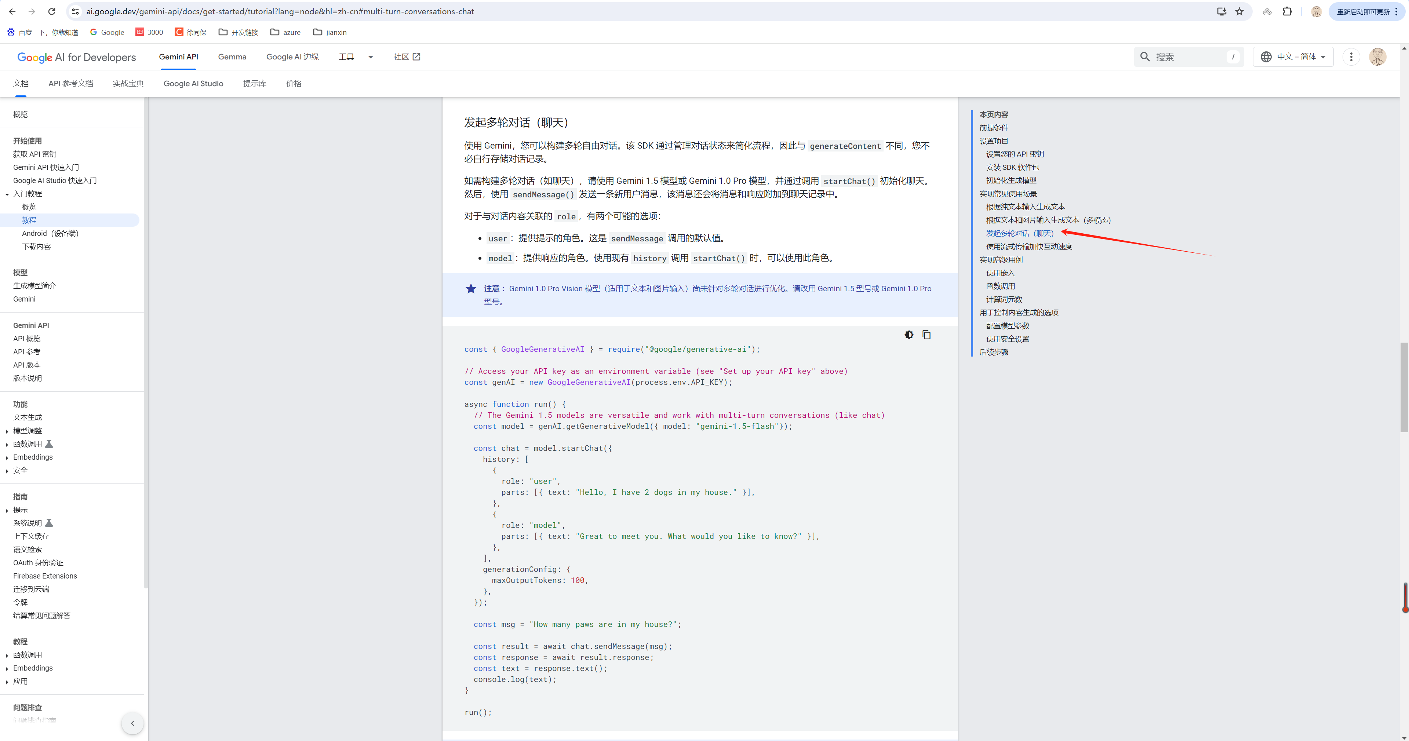Open the three-dot more options menu
This screenshot has width=1409, height=741.
1350,57
